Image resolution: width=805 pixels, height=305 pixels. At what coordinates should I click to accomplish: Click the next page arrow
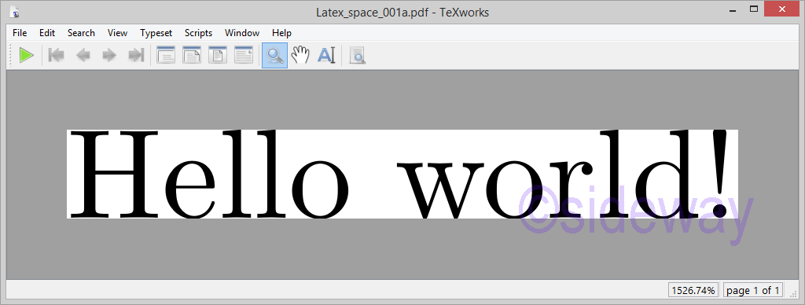[109, 55]
